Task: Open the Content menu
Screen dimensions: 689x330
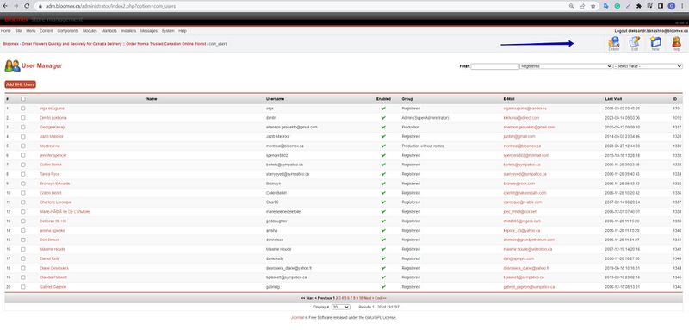Action: click(x=47, y=31)
